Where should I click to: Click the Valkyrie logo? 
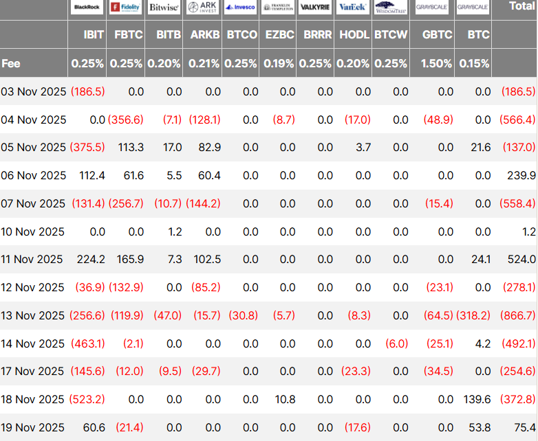[316, 8]
